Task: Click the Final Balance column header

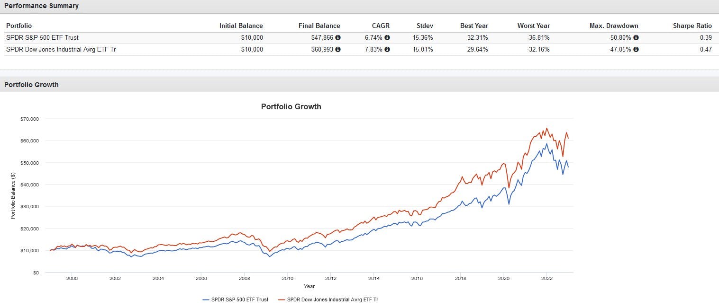Action: pyautogui.click(x=319, y=26)
